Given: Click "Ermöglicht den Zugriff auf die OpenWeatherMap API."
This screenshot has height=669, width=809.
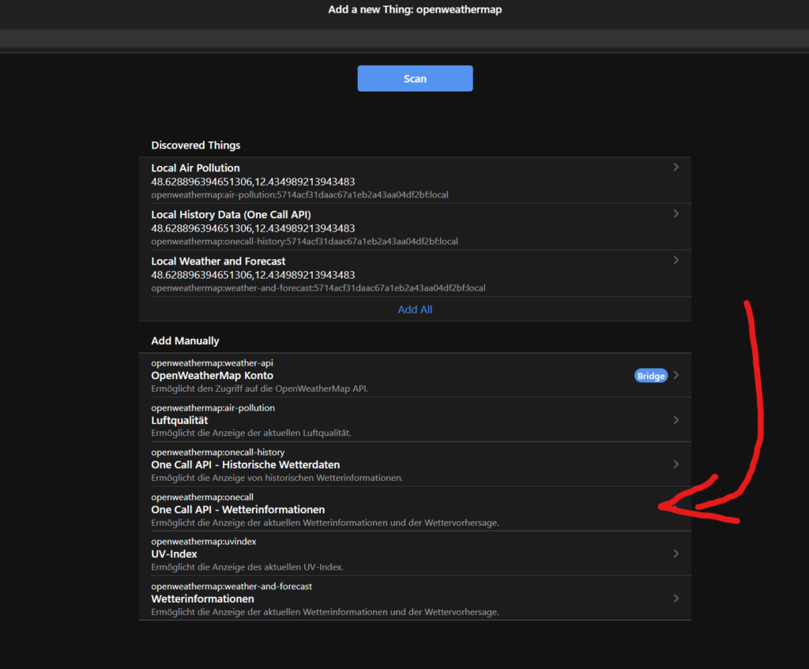Looking at the screenshot, I should click(x=259, y=389).
